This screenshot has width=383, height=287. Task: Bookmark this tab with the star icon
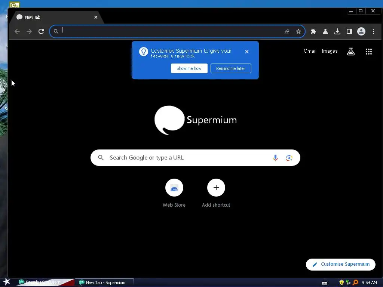point(298,31)
